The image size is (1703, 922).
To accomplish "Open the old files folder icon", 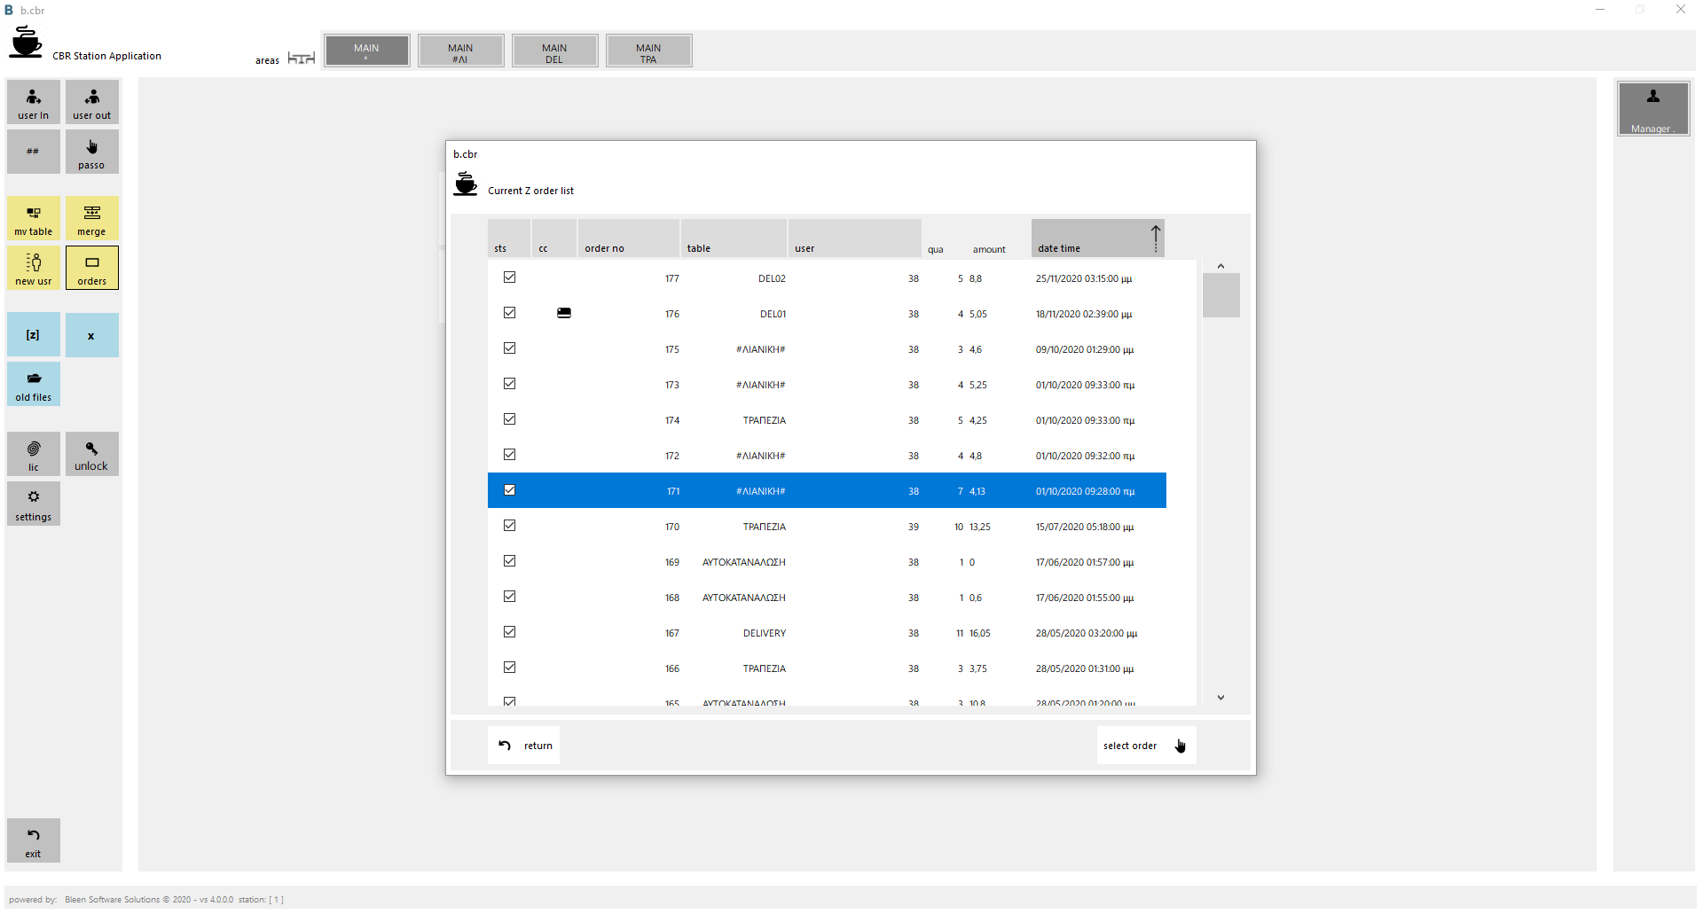I will 34,379.
